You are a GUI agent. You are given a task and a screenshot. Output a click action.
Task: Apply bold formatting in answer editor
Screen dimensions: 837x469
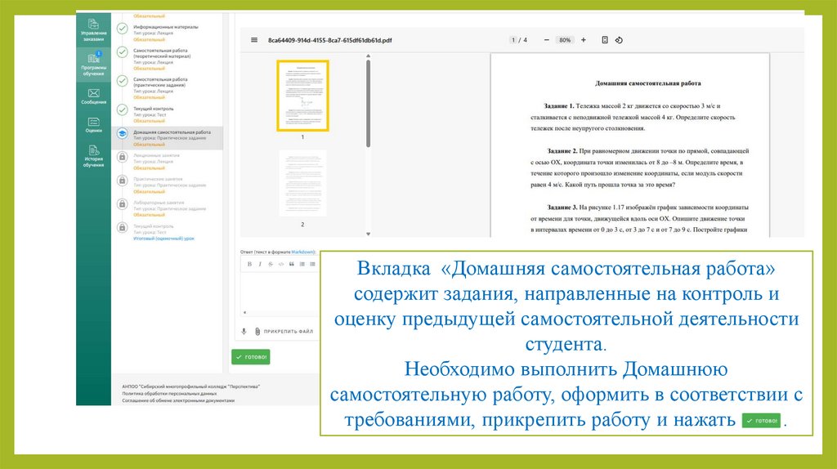[x=248, y=264]
